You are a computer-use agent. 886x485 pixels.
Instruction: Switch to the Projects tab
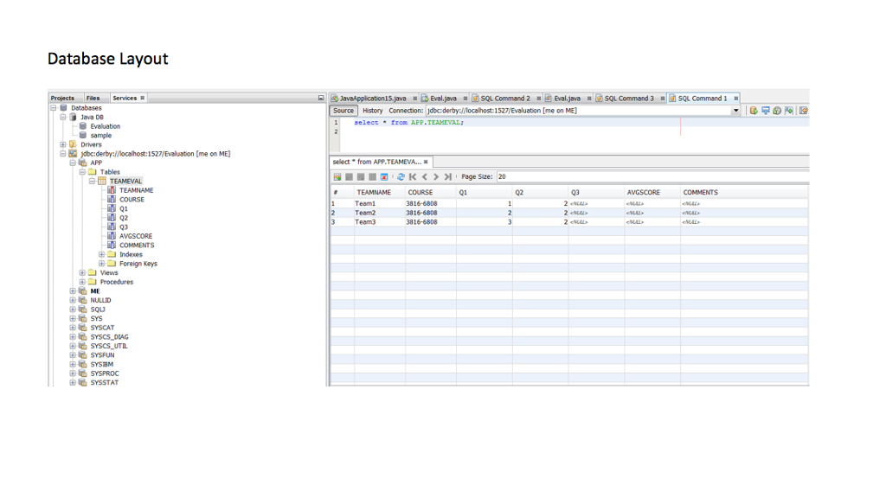pos(62,98)
